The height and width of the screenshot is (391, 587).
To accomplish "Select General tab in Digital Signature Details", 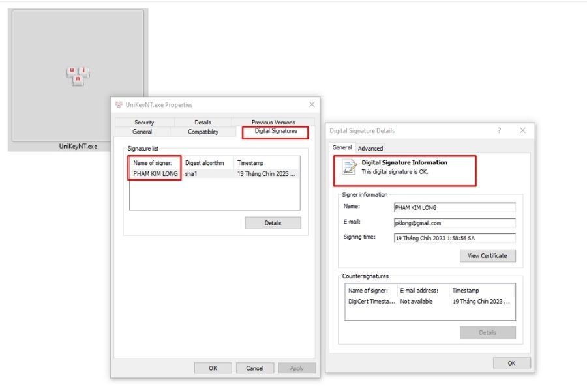I will click(x=342, y=147).
